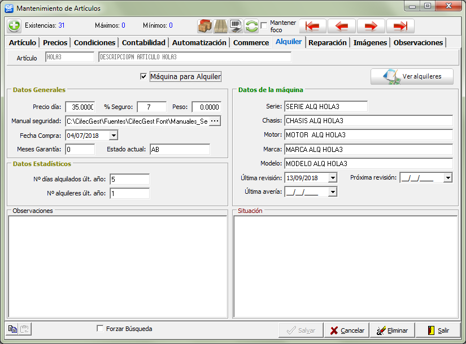Viewport: 466px width, 344px height.
Task: Click the Nº alquileres últ. año field
Action: (129, 193)
